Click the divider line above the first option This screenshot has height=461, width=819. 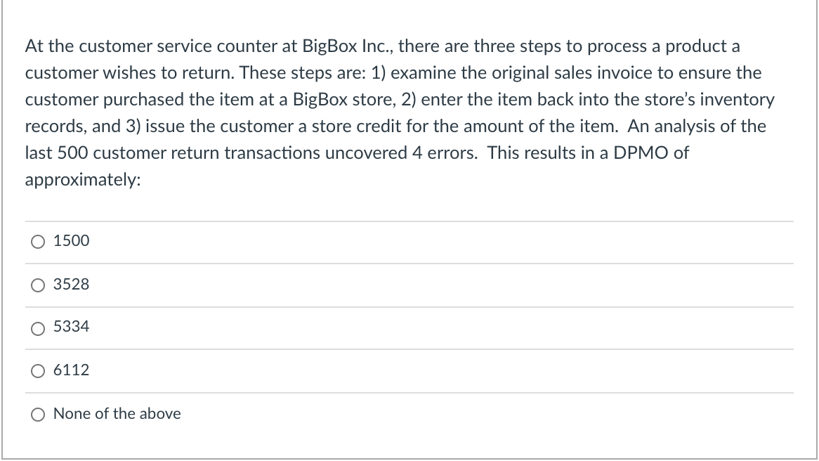[409, 220]
